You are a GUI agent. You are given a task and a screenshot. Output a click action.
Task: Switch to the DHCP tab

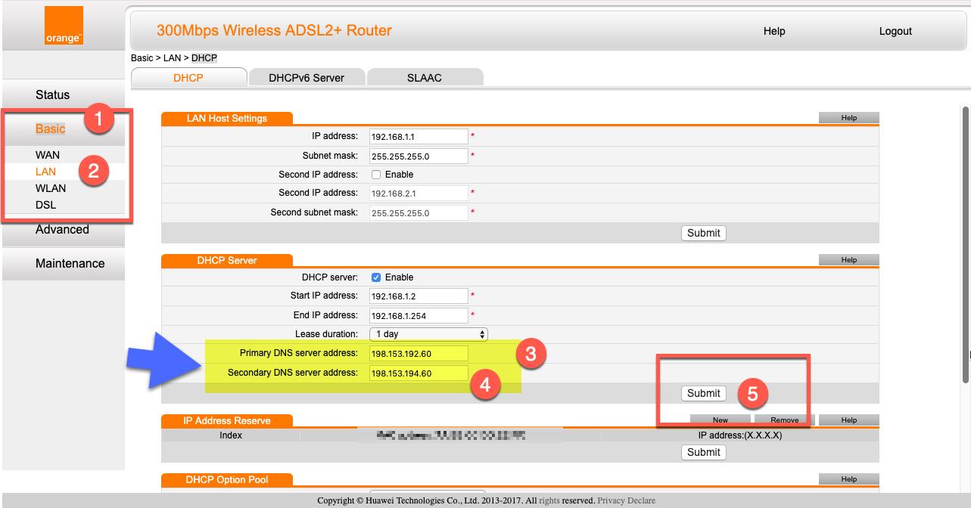point(188,77)
